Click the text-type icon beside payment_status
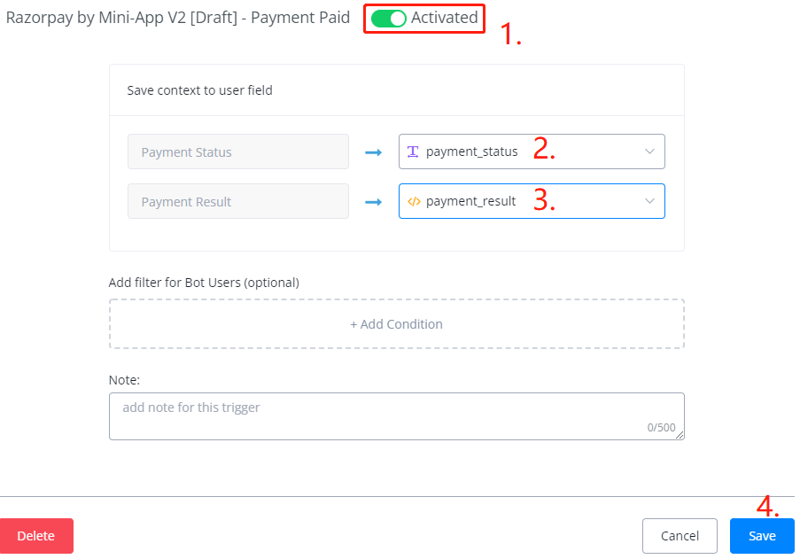 point(413,151)
